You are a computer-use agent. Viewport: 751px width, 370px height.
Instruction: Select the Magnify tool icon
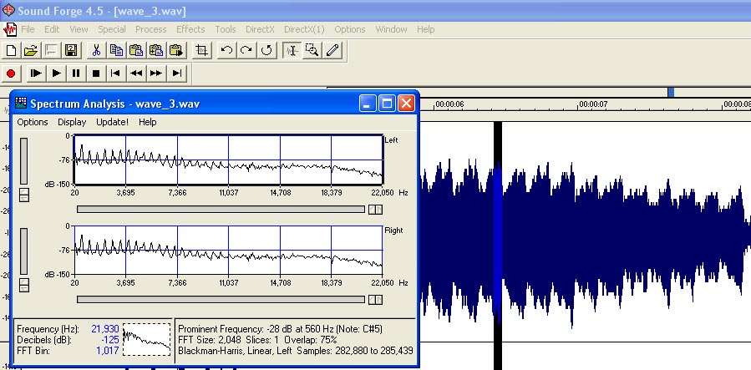(x=312, y=50)
